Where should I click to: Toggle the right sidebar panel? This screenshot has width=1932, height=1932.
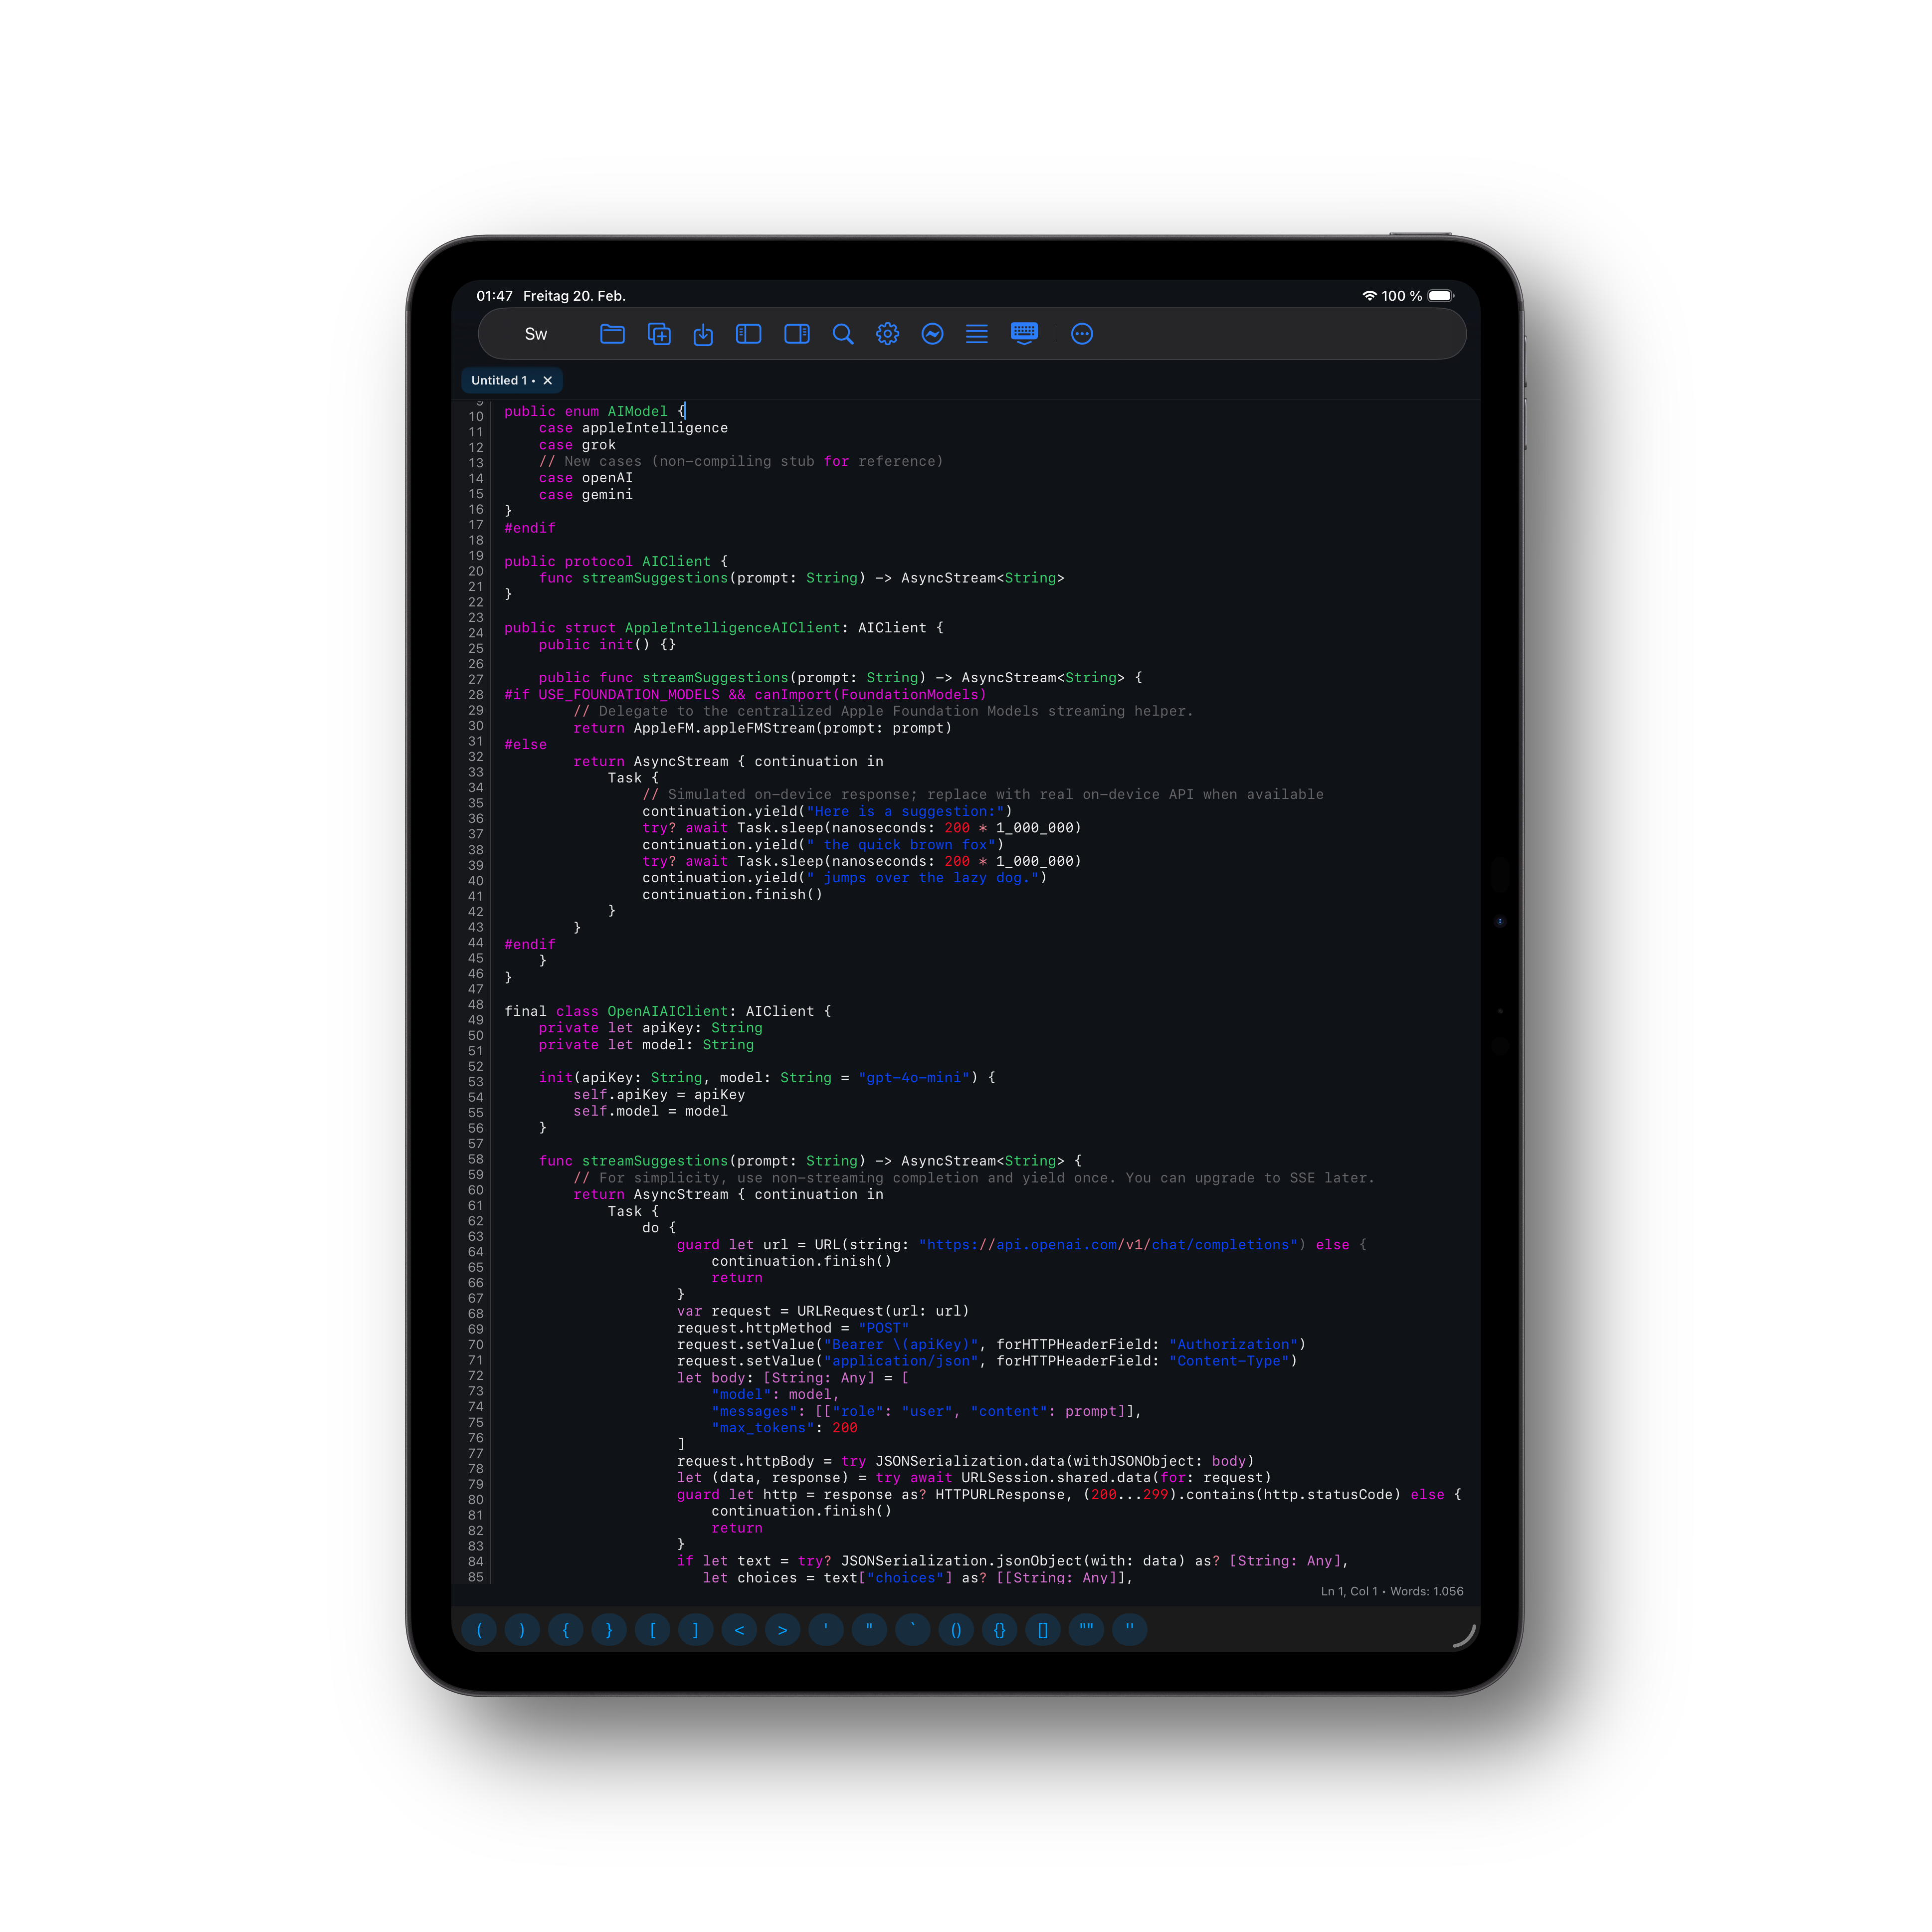(796, 334)
